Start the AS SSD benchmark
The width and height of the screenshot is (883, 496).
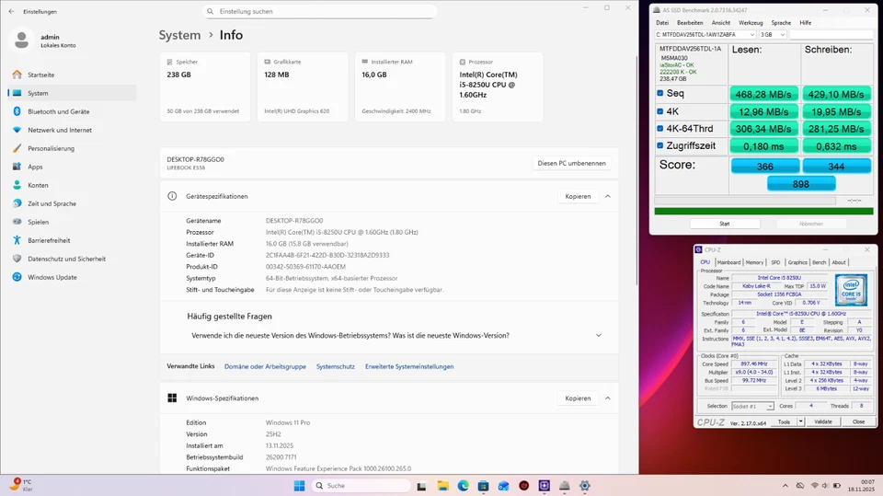click(x=725, y=224)
